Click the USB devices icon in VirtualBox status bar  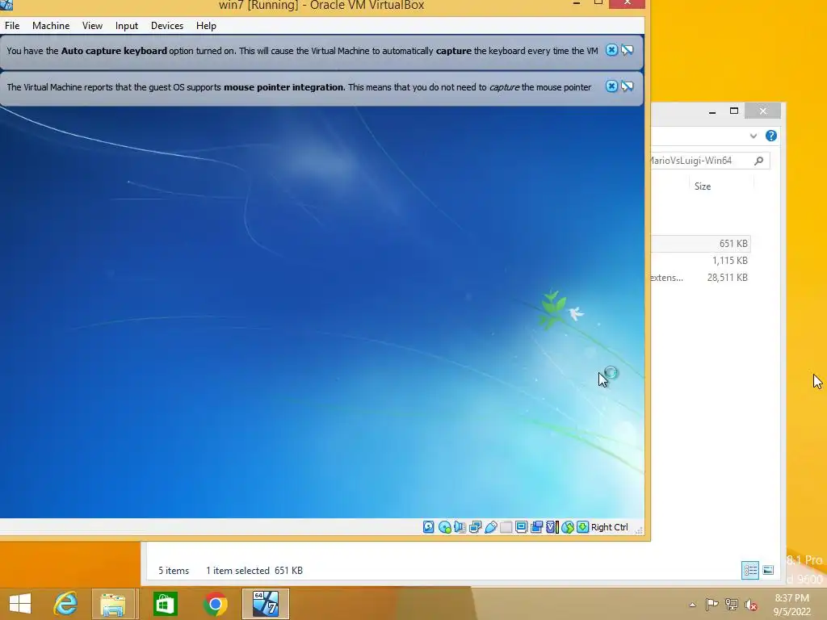pyautogui.click(x=490, y=526)
